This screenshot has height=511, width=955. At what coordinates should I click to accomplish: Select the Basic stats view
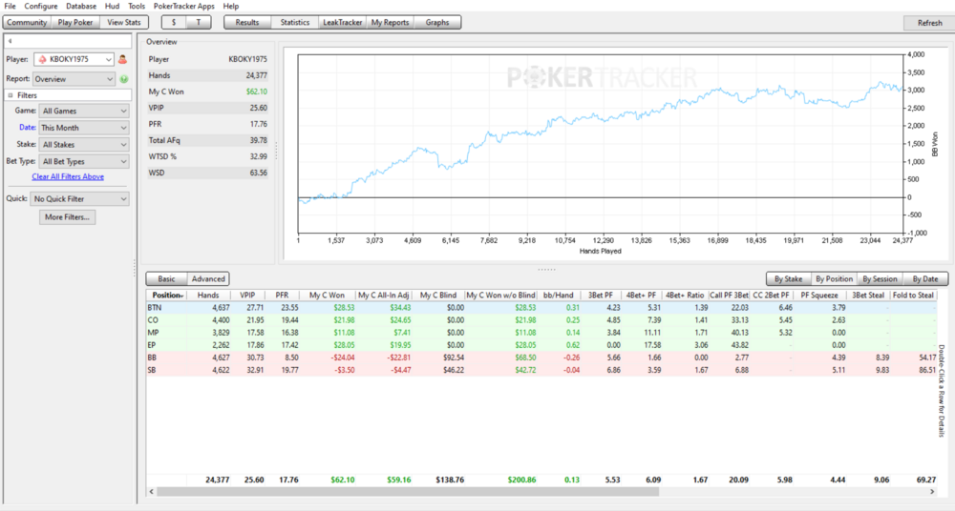pyautogui.click(x=166, y=278)
